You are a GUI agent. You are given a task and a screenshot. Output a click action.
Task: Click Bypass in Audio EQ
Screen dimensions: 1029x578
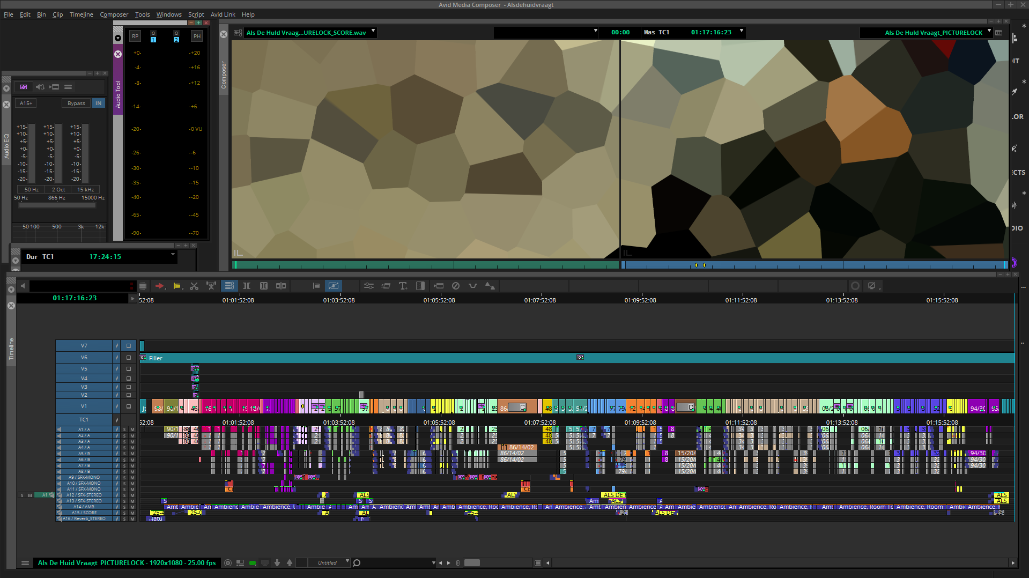76,103
